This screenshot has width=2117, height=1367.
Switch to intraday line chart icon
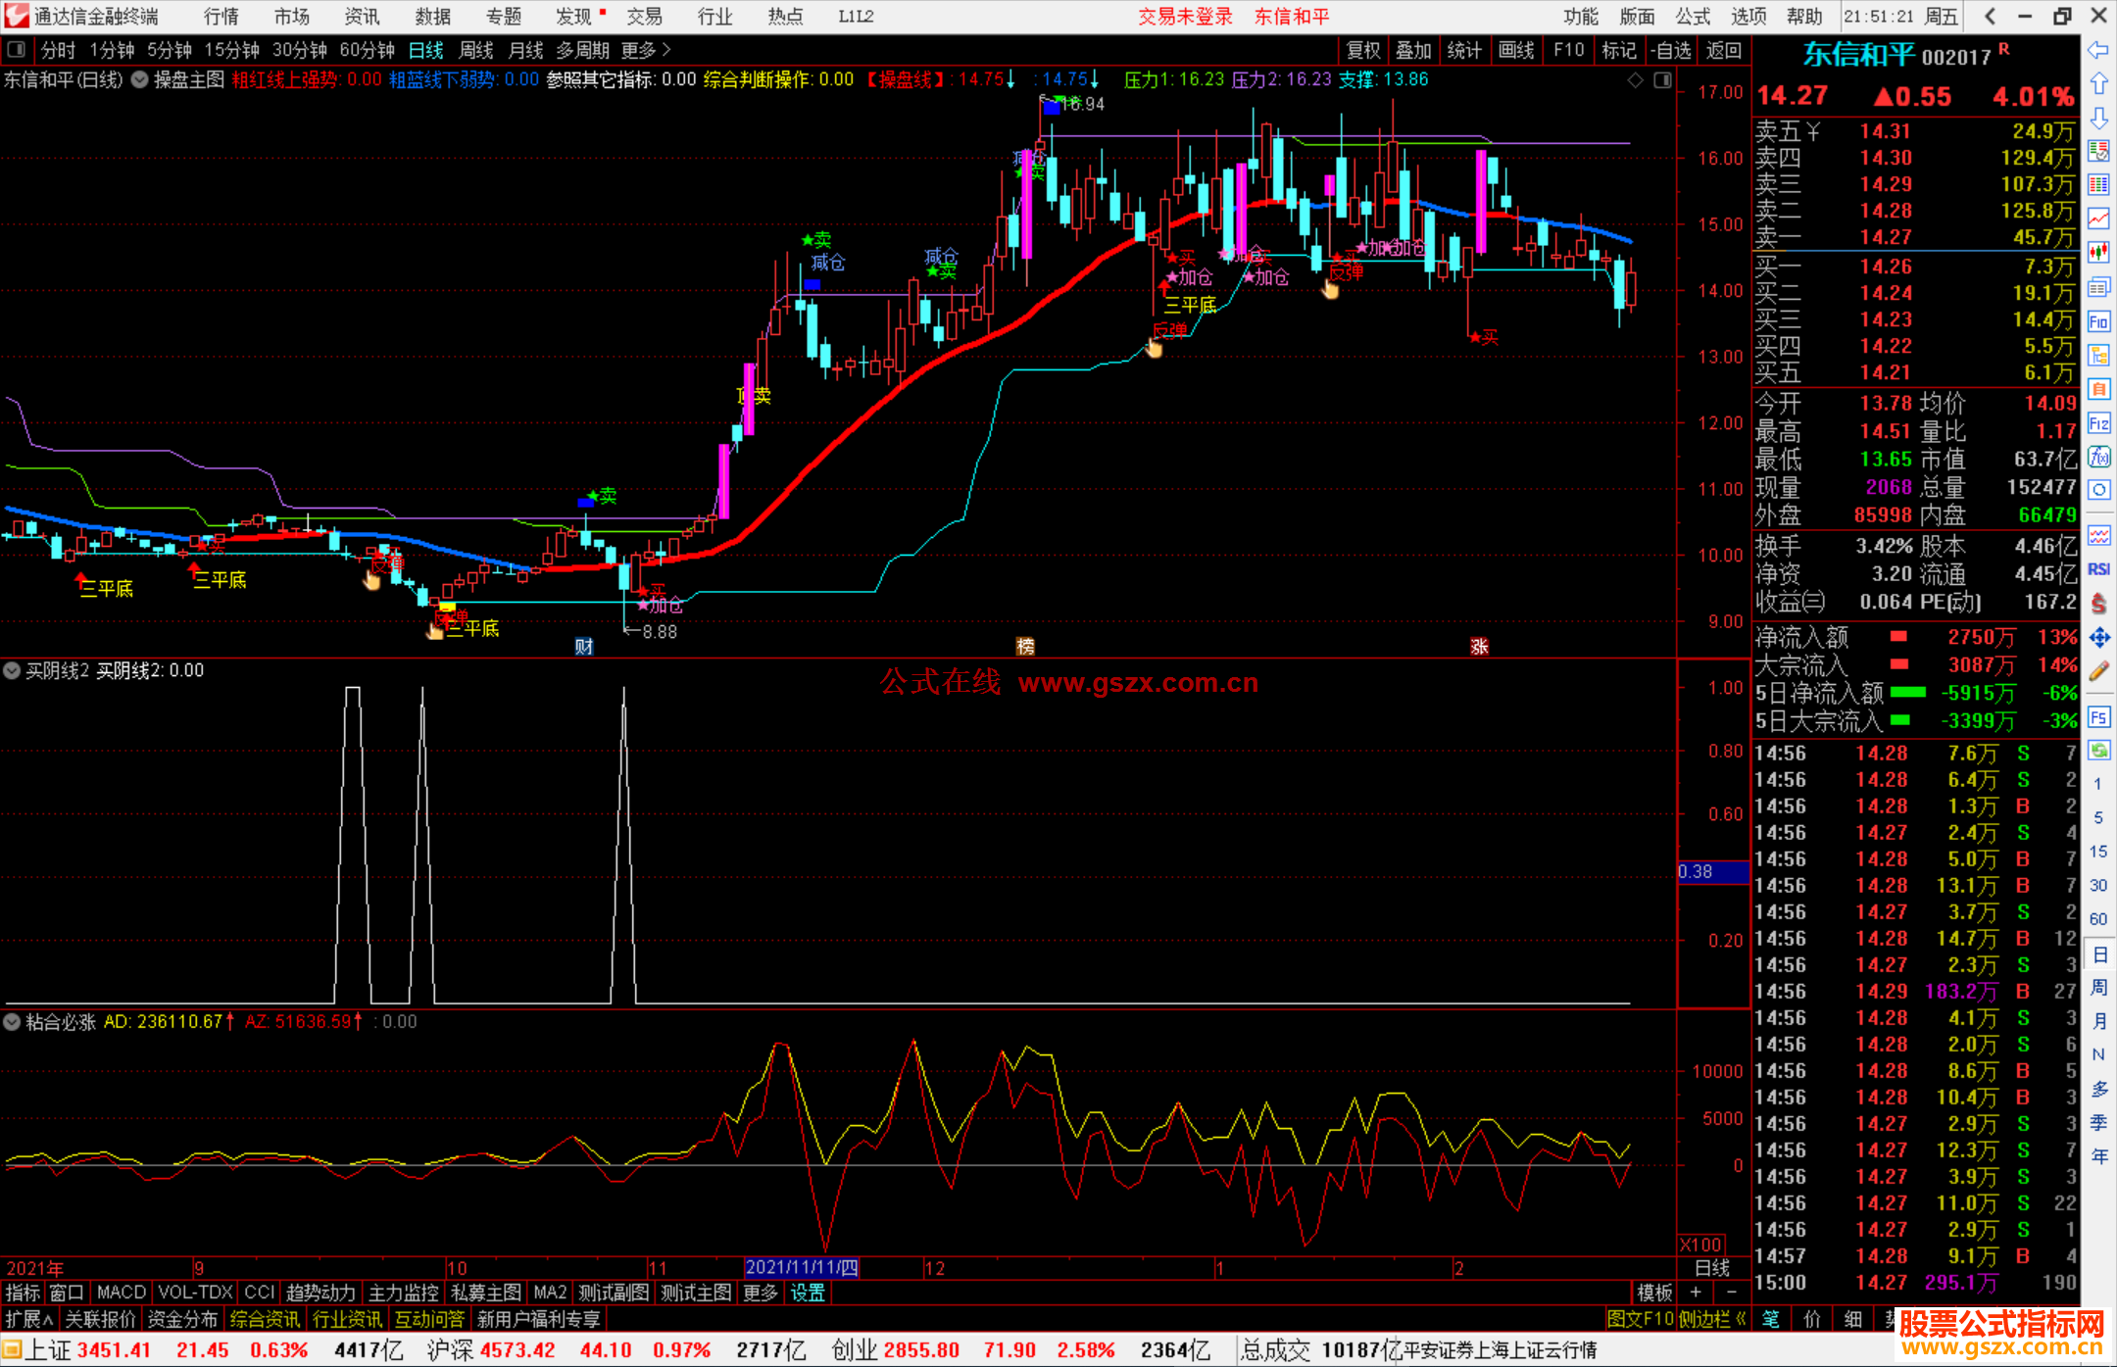pos(2098,219)
